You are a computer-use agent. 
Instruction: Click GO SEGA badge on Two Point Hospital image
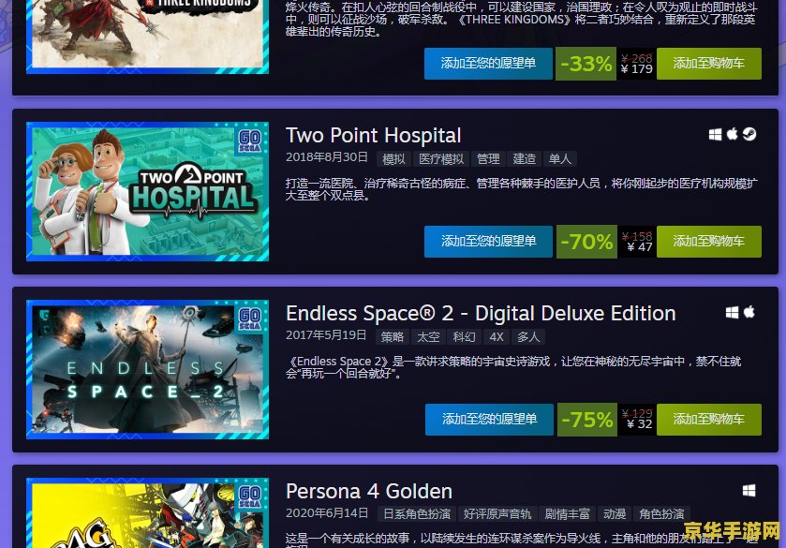click(x=249, y=140)
